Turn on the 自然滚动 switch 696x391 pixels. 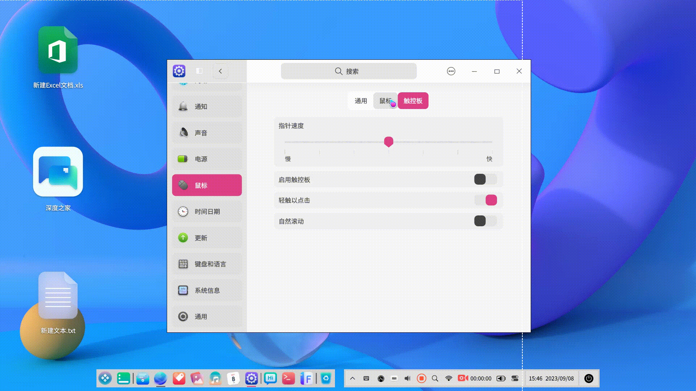pos(485,221)
